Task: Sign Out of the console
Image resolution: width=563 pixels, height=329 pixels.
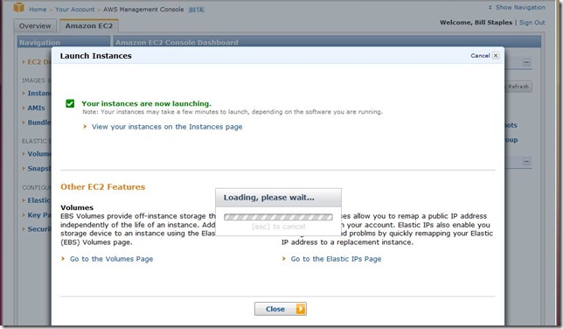Action: point(532,22)
